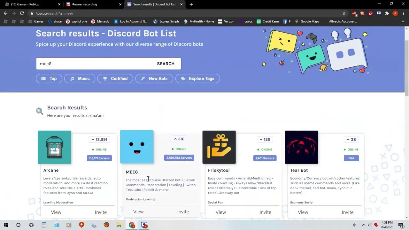The width and height of the screenshot is (409, 230).
Task: Open the chase bookmark
Action: tap(55, 21)
